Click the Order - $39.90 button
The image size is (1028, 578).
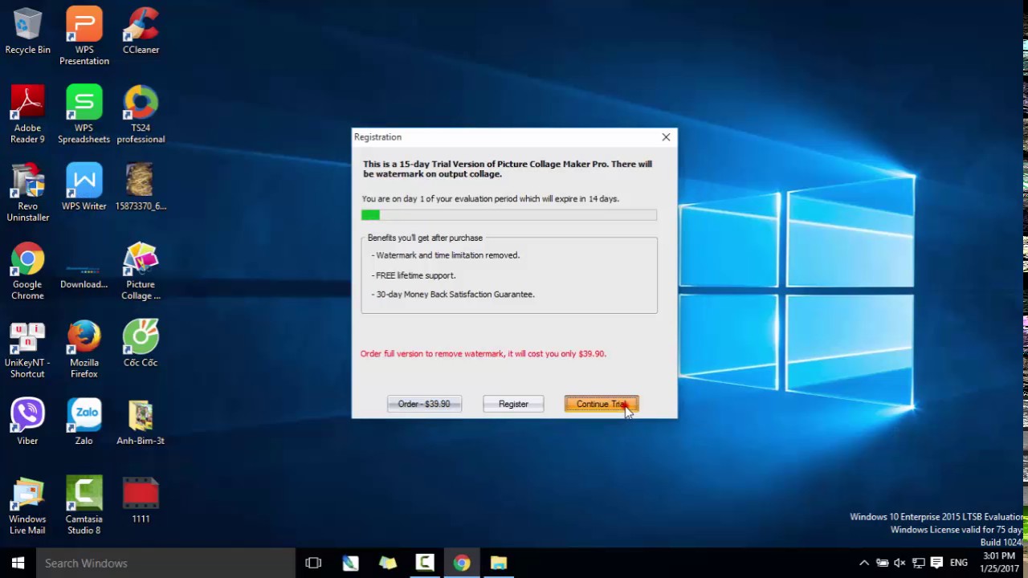(424, 404)
